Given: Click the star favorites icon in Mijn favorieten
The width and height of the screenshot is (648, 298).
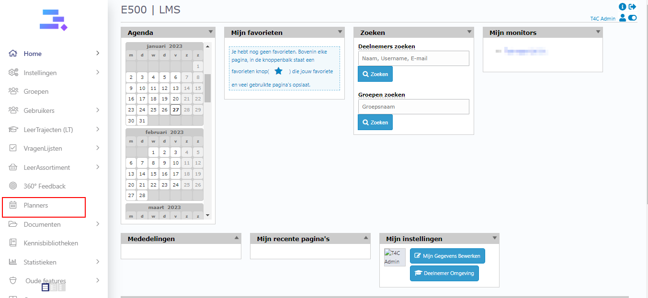Looking at the screenshot, I should point(278,71).
